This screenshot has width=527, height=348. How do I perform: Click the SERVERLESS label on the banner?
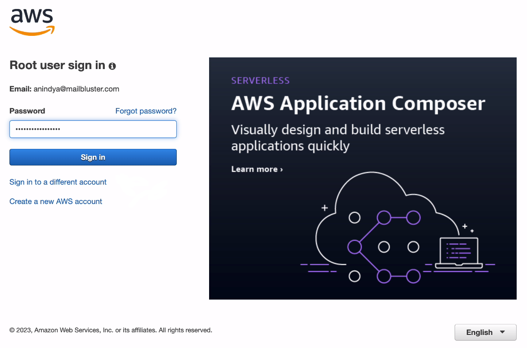pos(260,81)
